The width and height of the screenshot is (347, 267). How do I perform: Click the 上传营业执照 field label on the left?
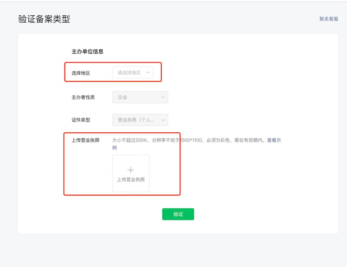[x=85, y=140]
